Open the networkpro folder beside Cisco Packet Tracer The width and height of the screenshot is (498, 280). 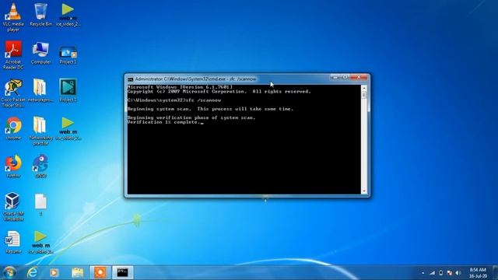tap(40, 90)
